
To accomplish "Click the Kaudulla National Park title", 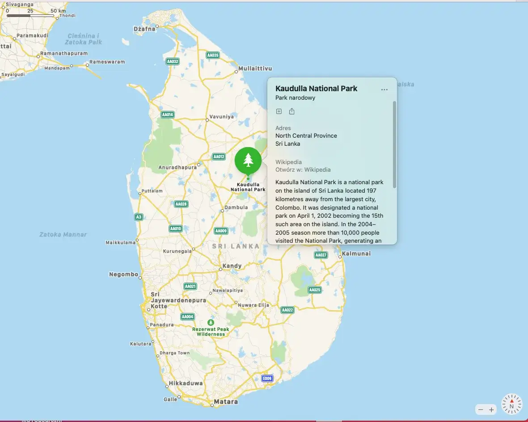I will [x=316, y=89].
